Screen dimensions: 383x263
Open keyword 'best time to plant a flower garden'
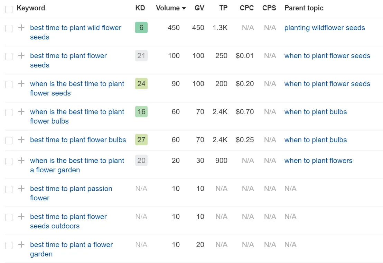pos(71,245)
